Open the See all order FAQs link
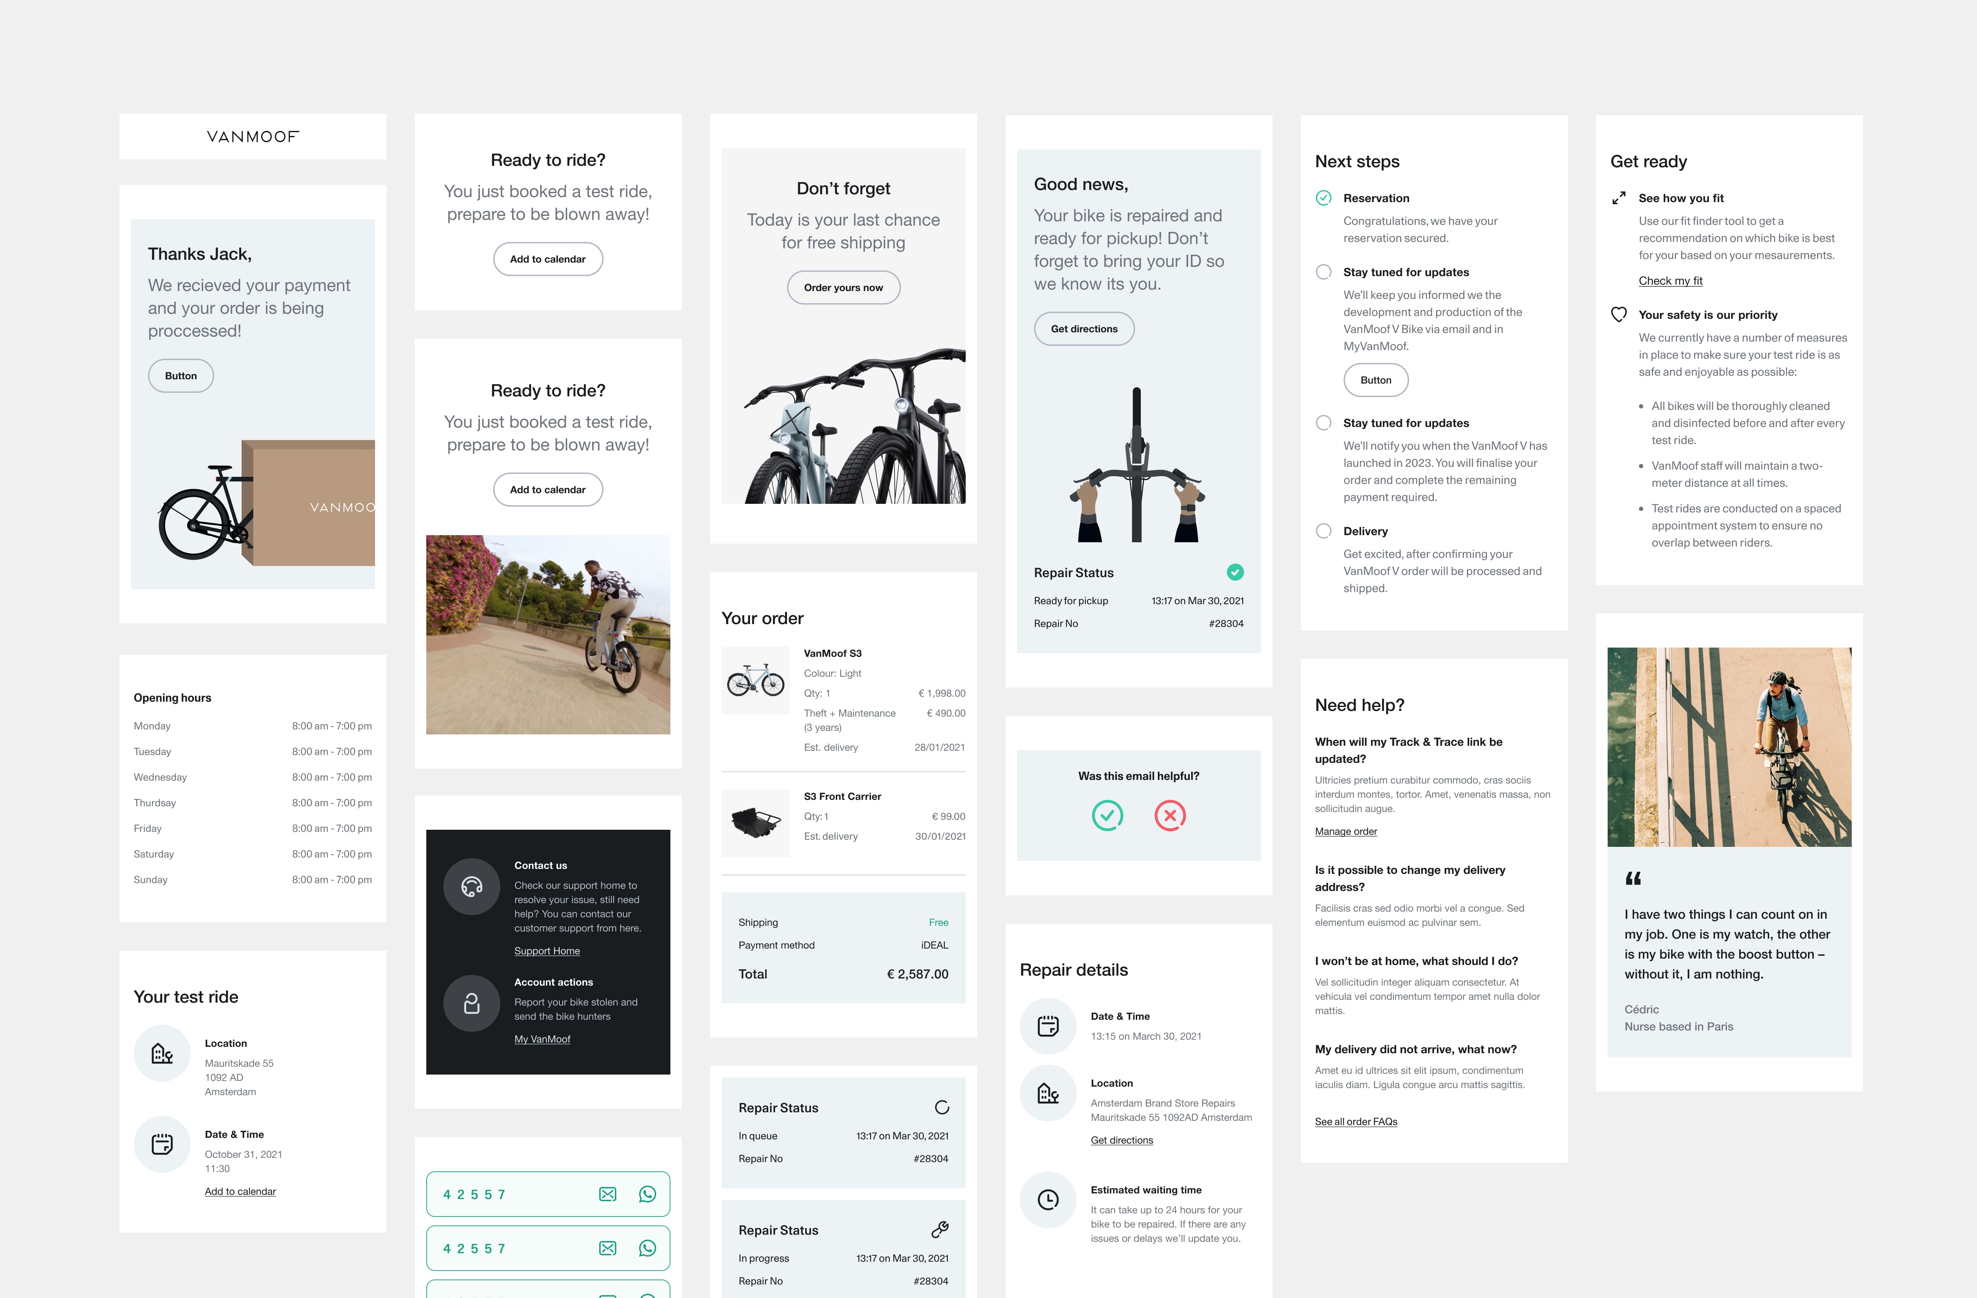Image resolution: width=1977 pixels, height=1298 pixels. (x=1356, y=1122)
